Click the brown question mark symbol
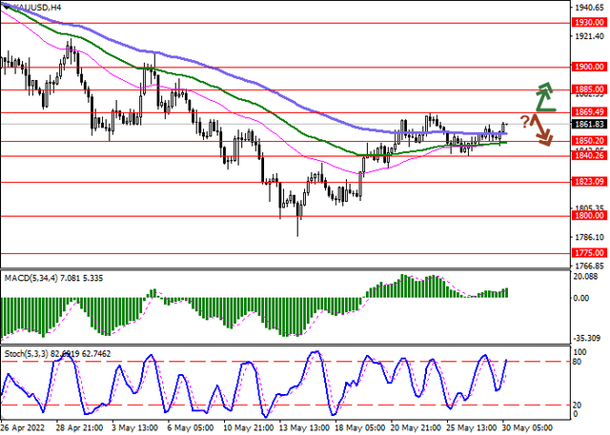Image resolution: width=610 pixels, height=435 pixels. (x=524, y=122)
